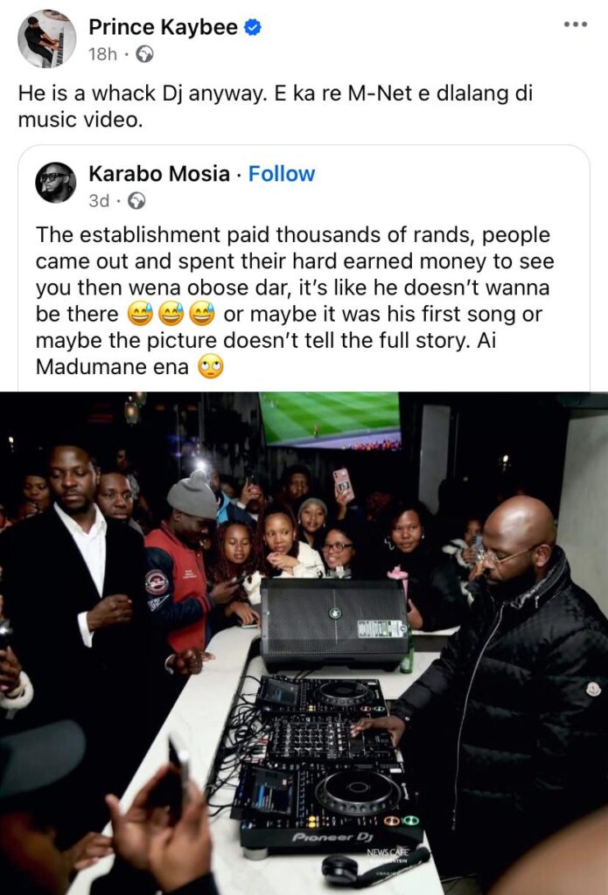This screenshot has width=608, height=895.
Task: Select the "He is a whack Dj" caption
Action: tap(276, 106)
